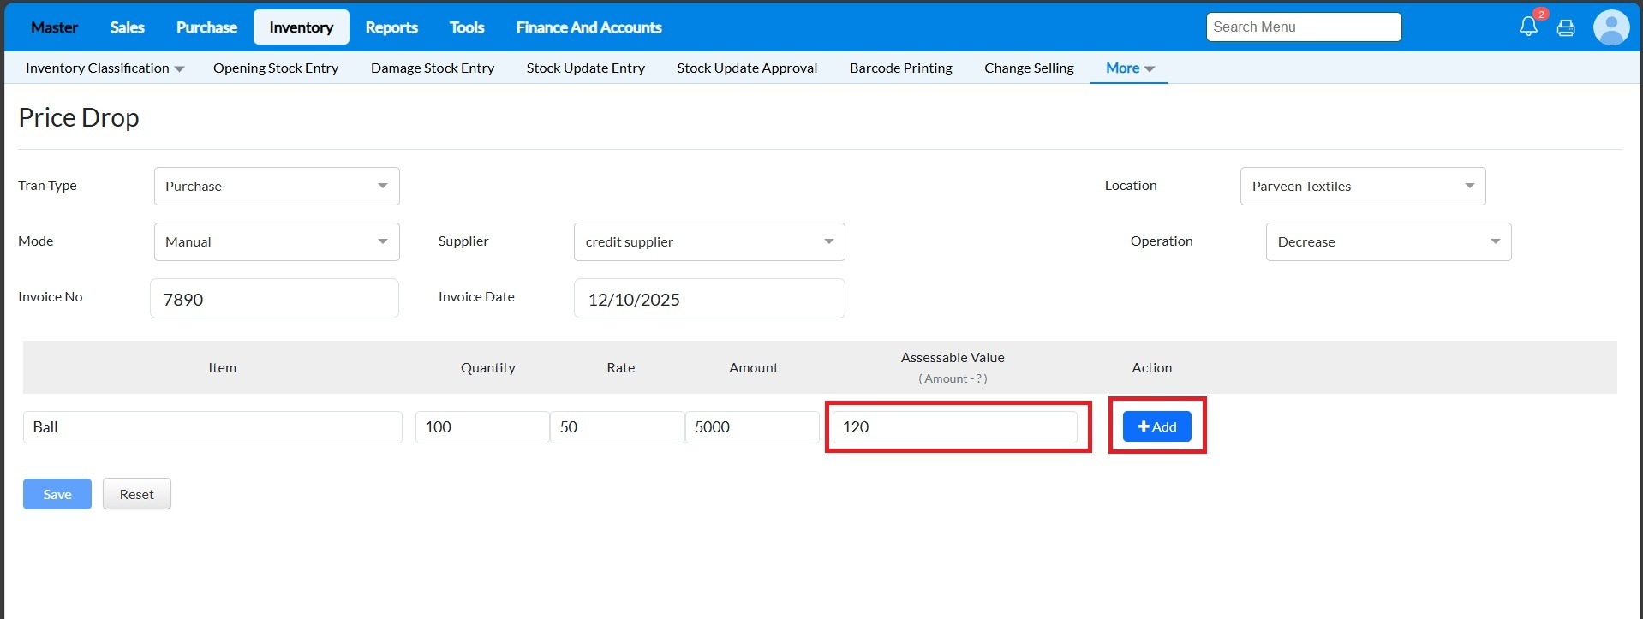The height and width of the screenshot is (619, 1643).
Task: Expand the Tran Type dropdown
Action: [x=277, y=186]
